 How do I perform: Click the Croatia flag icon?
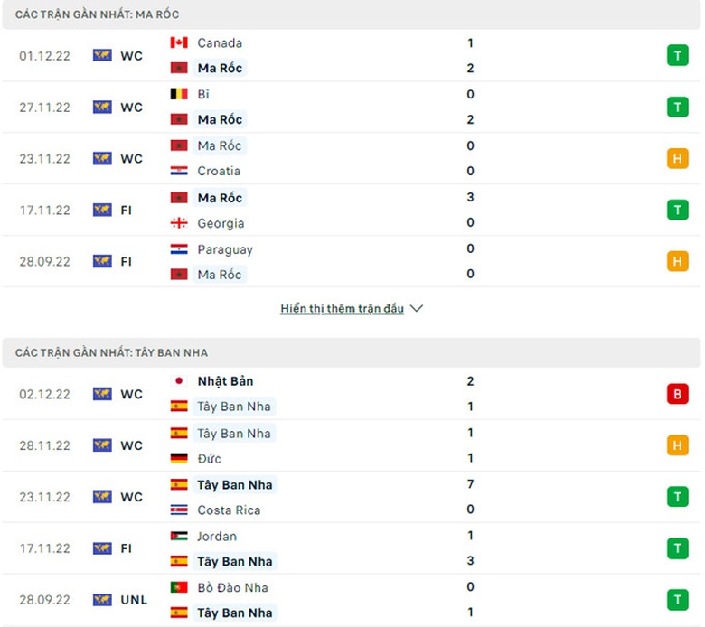click(179, 171)
